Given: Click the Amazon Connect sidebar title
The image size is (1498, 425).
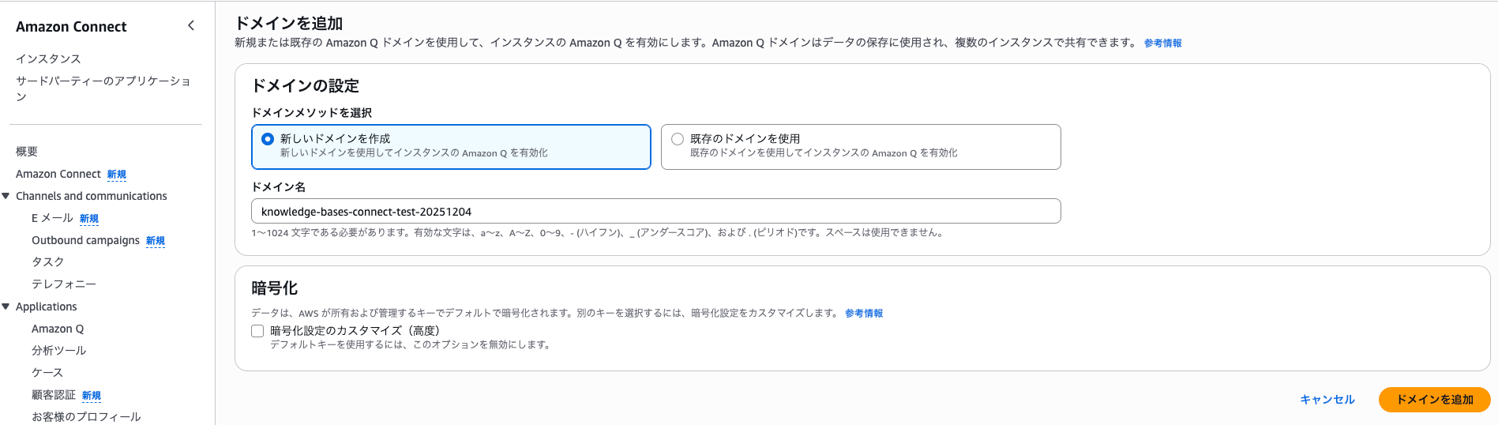Looking at the screenshot, I should point(71,26).
